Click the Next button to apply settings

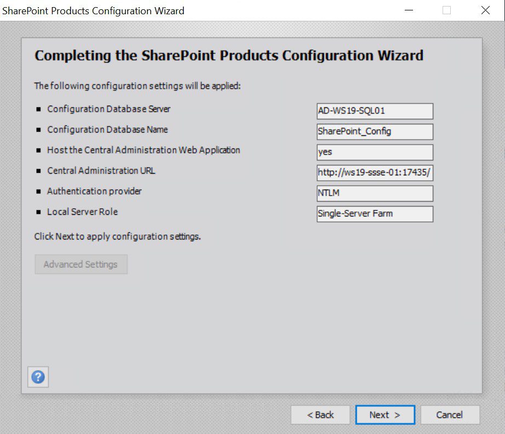pos(385,415)
